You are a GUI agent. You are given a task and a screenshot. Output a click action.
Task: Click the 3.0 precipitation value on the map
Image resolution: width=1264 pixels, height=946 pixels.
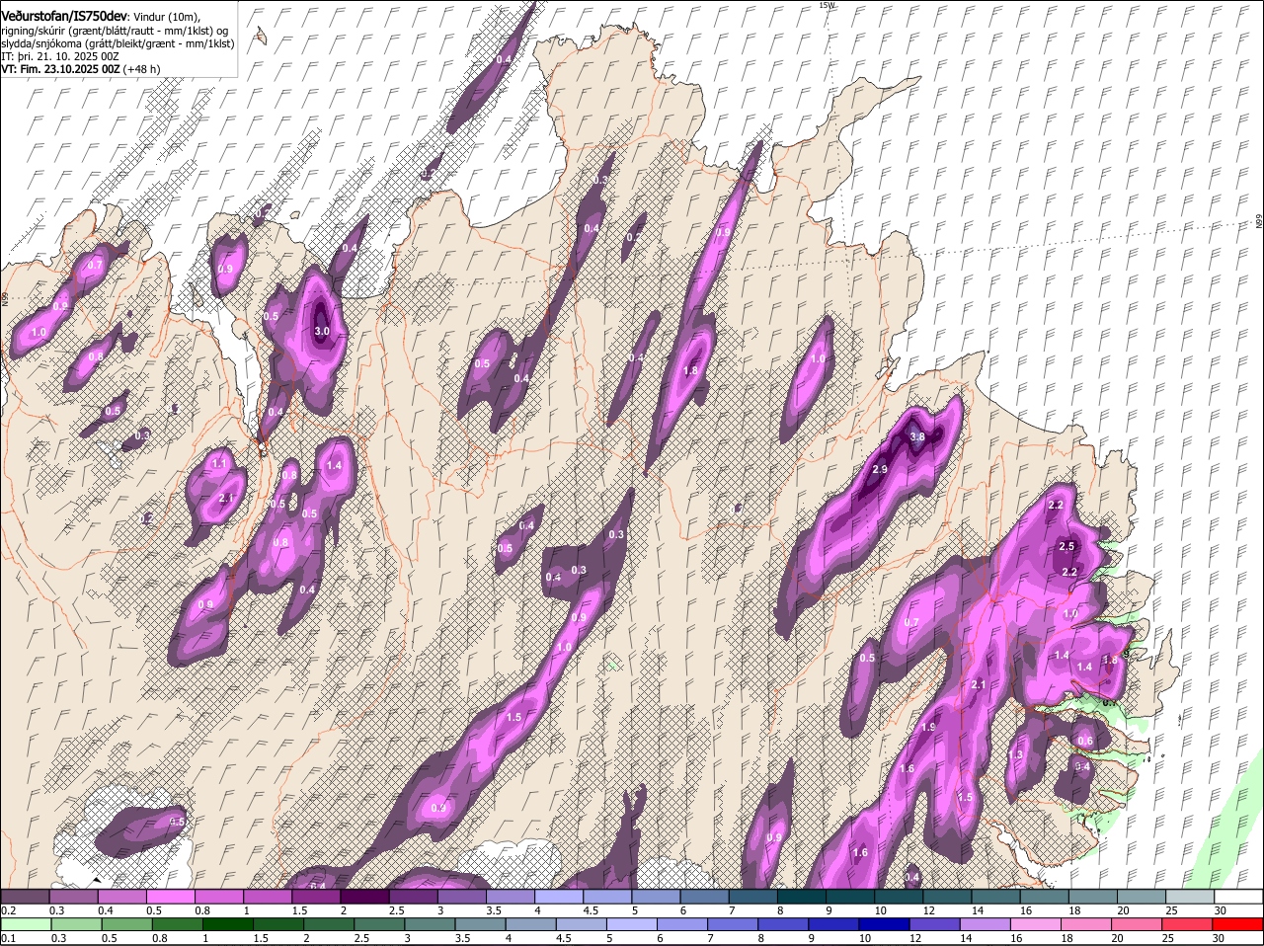(321, 332)
